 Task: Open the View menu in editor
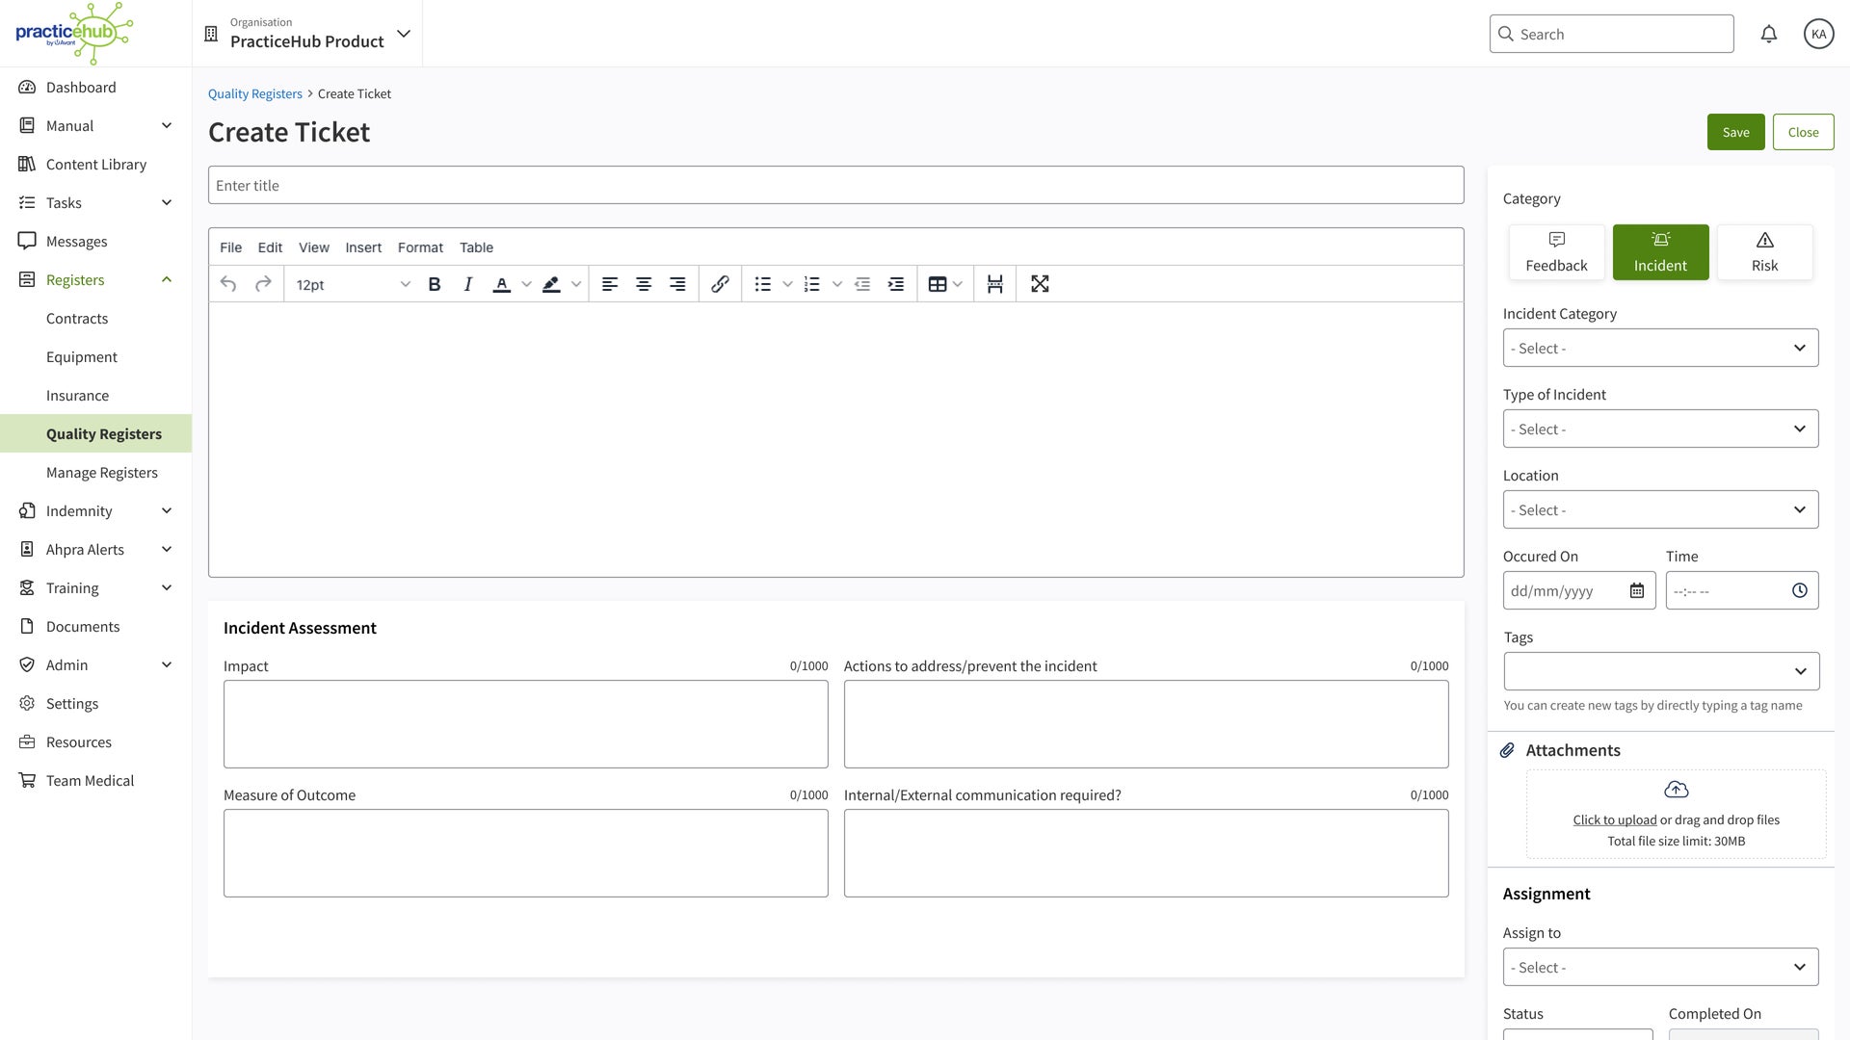(314, 247)
